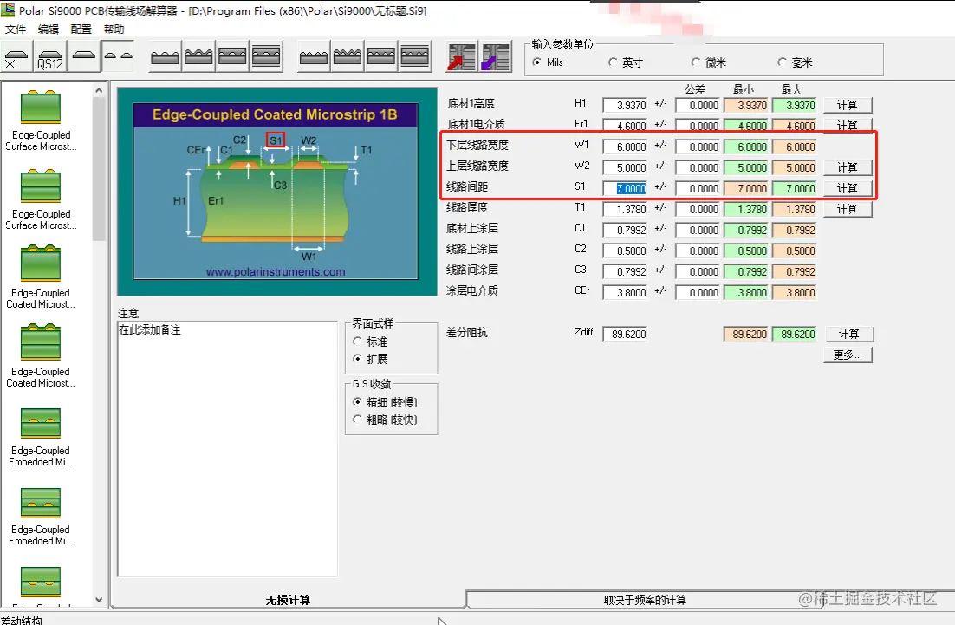Switch to the 无损计算 tab
The width and height of the screenshot is (955, 625).
point(288,600)
